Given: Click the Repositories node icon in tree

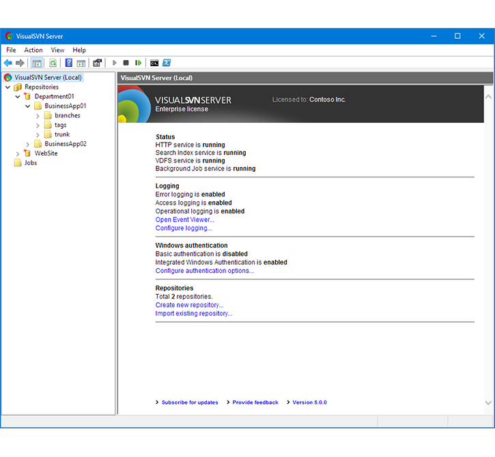Looking at the screenshot, I should point(18,87).
